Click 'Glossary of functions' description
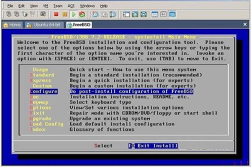This screenshot has width=251, height=167. point(102,129)
